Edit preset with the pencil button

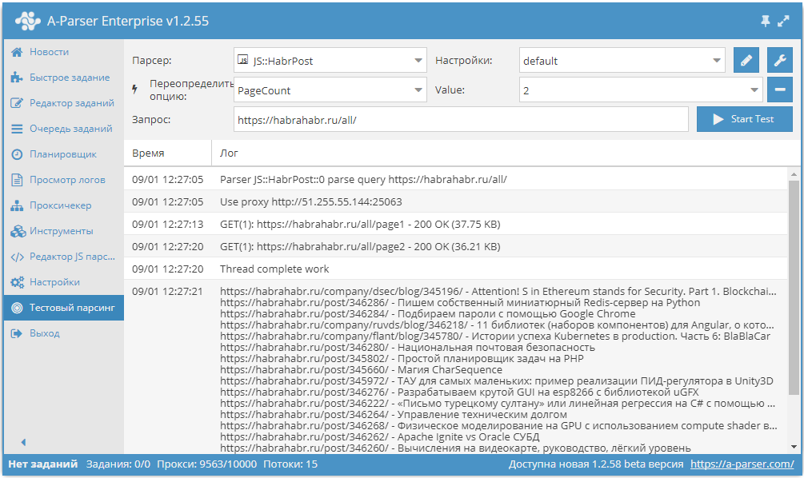(x=746, y=61)
